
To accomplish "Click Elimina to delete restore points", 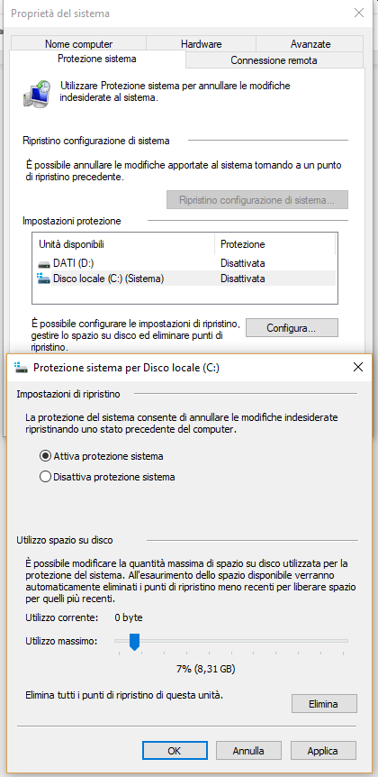I will coord(323,704).
